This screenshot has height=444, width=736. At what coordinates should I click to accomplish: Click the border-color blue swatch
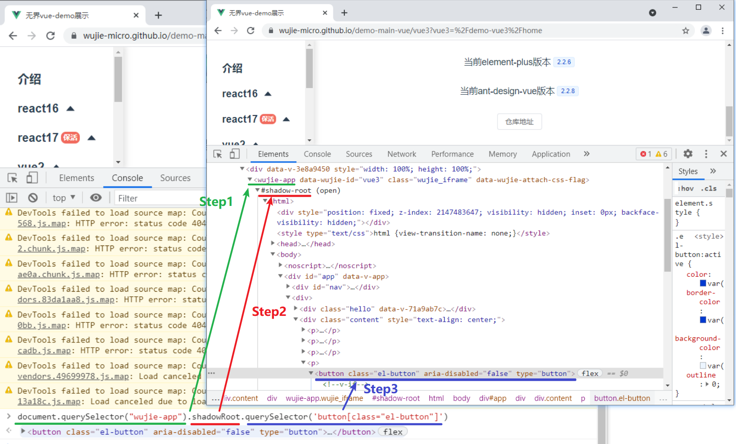tap(703, 320)
